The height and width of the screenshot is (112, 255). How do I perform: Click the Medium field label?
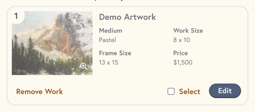point(111,31)
